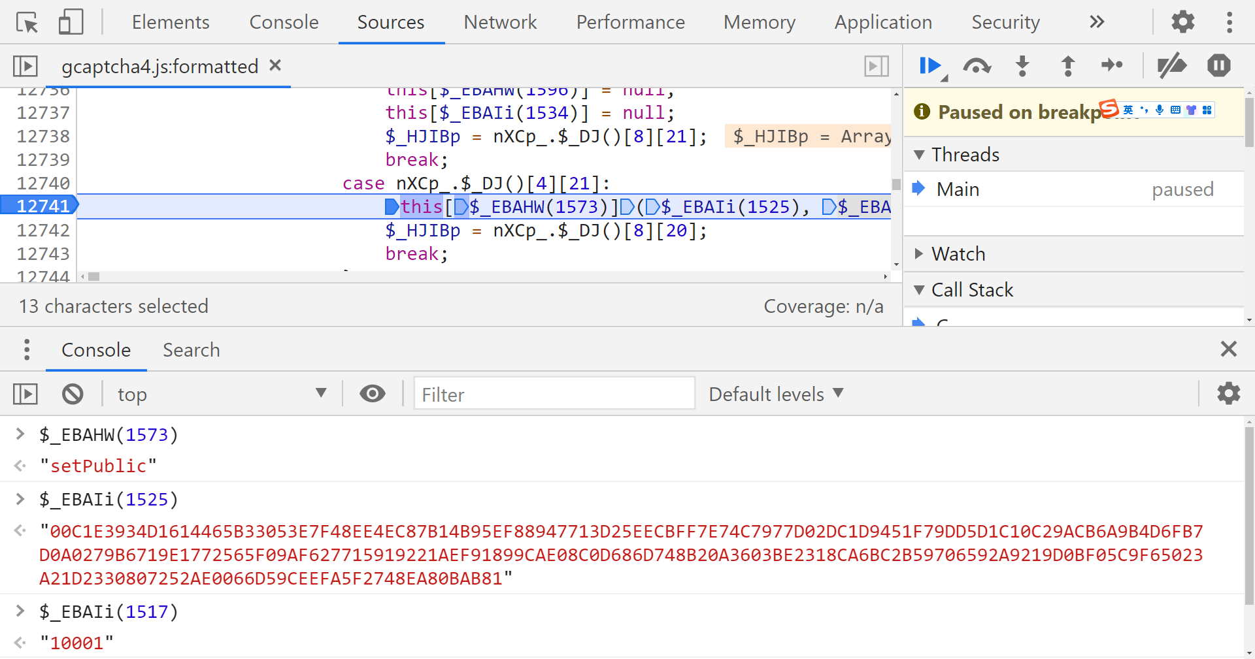1255x659 pixels.
Task: Toggle device toolbar emulation
Action: point(71,23)
